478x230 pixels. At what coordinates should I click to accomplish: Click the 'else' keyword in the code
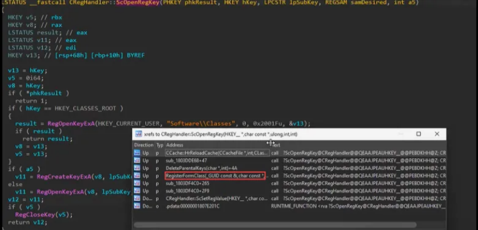click(15, 184)
